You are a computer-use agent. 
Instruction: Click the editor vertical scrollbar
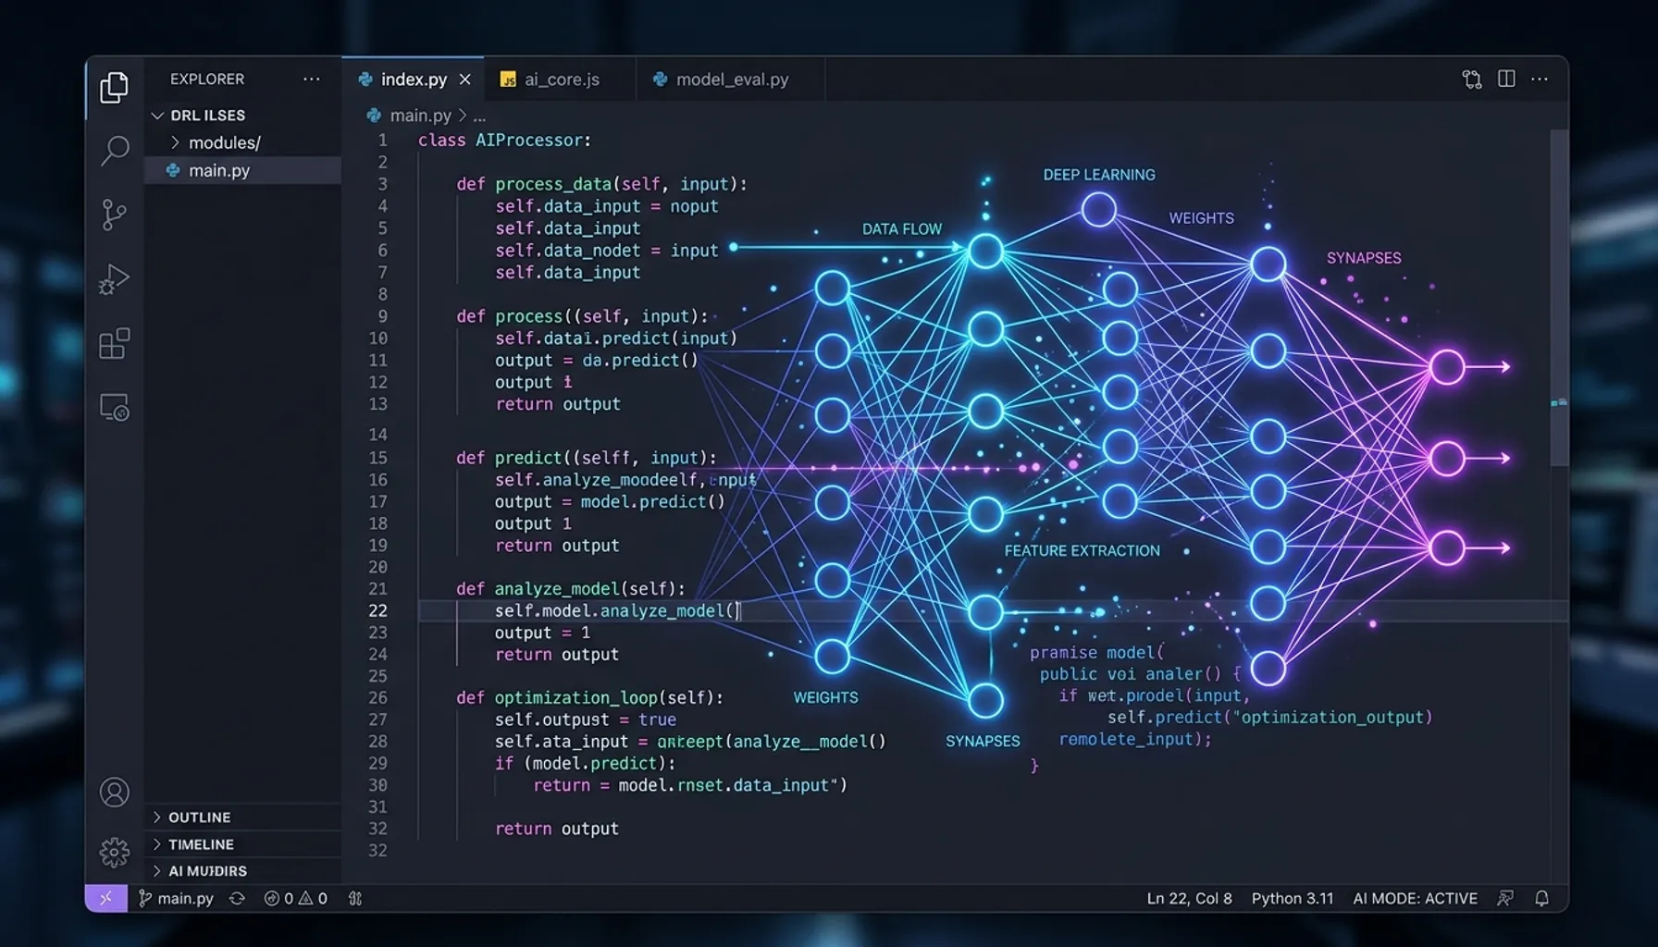(1559, 296)
